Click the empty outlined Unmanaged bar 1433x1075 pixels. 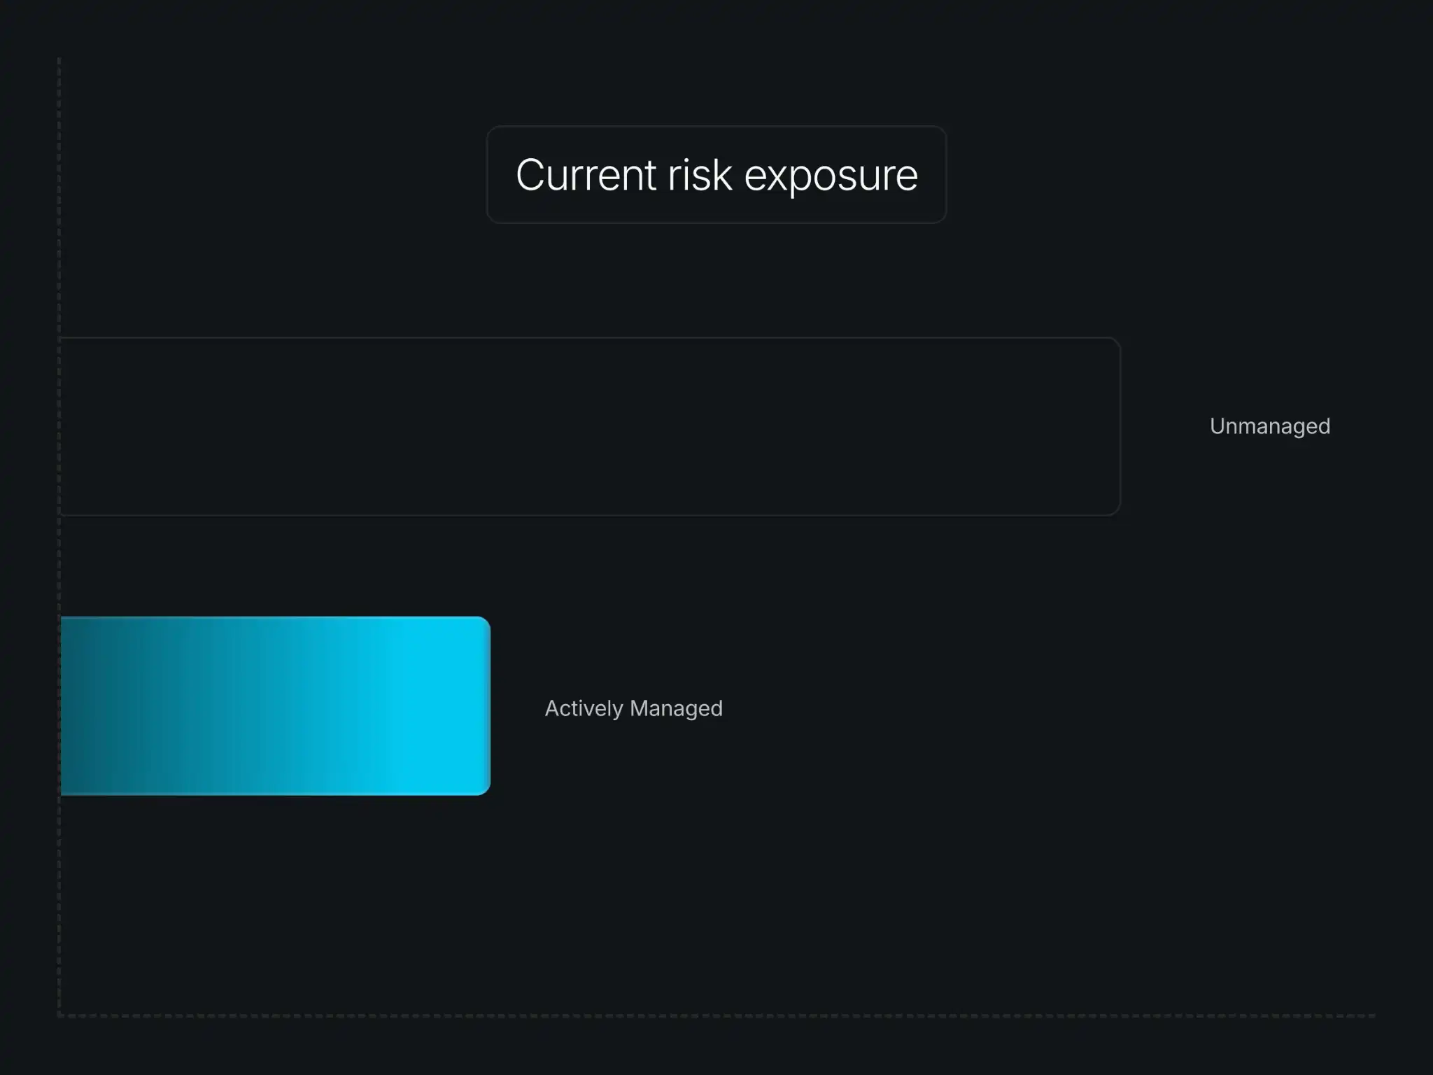coord(591,426)
